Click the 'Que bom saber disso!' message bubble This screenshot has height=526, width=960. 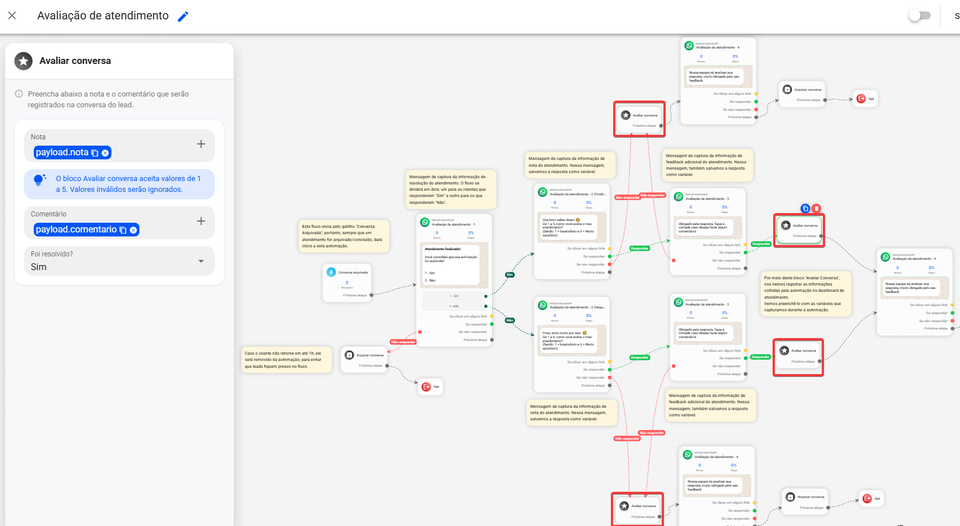pos(569,227)
